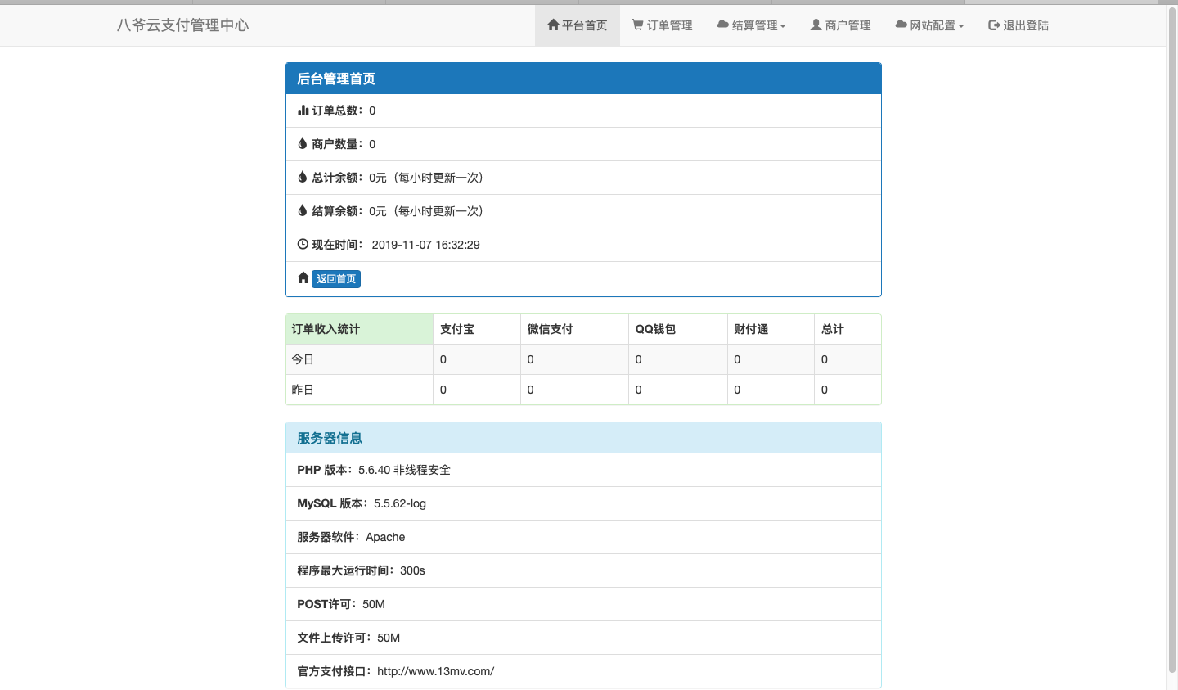Screen dimensions: 1178x690
Task: Click the shopping cart icon for orders
Action: click(638, 25)
